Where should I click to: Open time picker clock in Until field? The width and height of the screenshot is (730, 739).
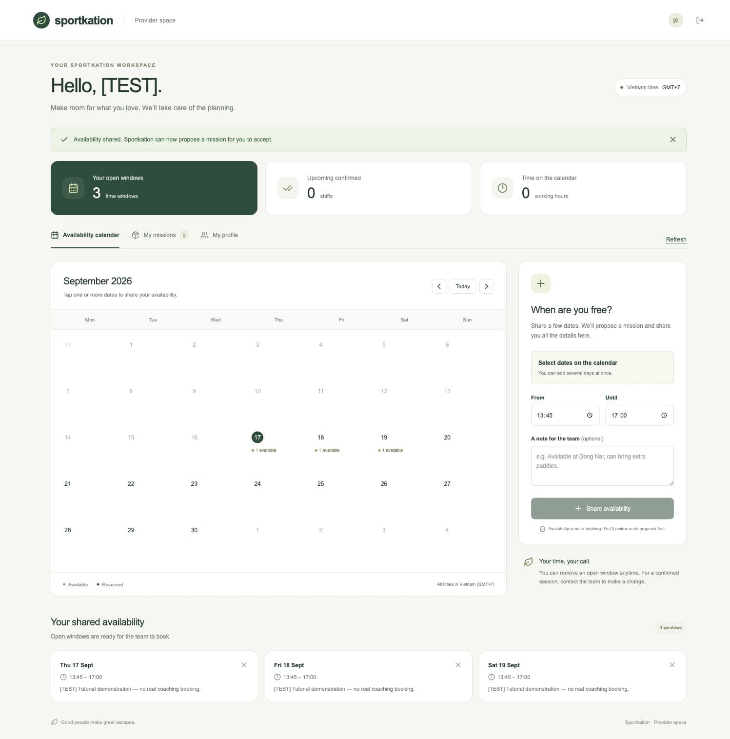(664, 415)
